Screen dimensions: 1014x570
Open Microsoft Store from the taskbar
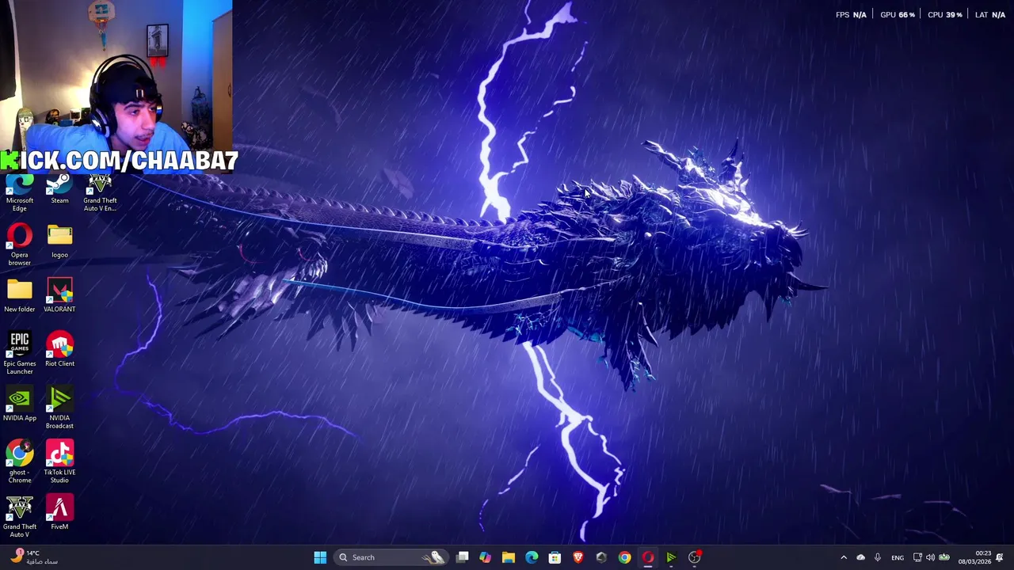point(555,557)
